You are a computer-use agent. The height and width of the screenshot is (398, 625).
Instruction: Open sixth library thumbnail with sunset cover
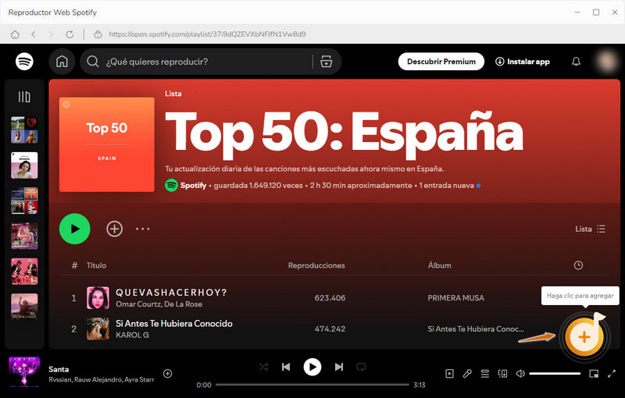coord(24,307)
